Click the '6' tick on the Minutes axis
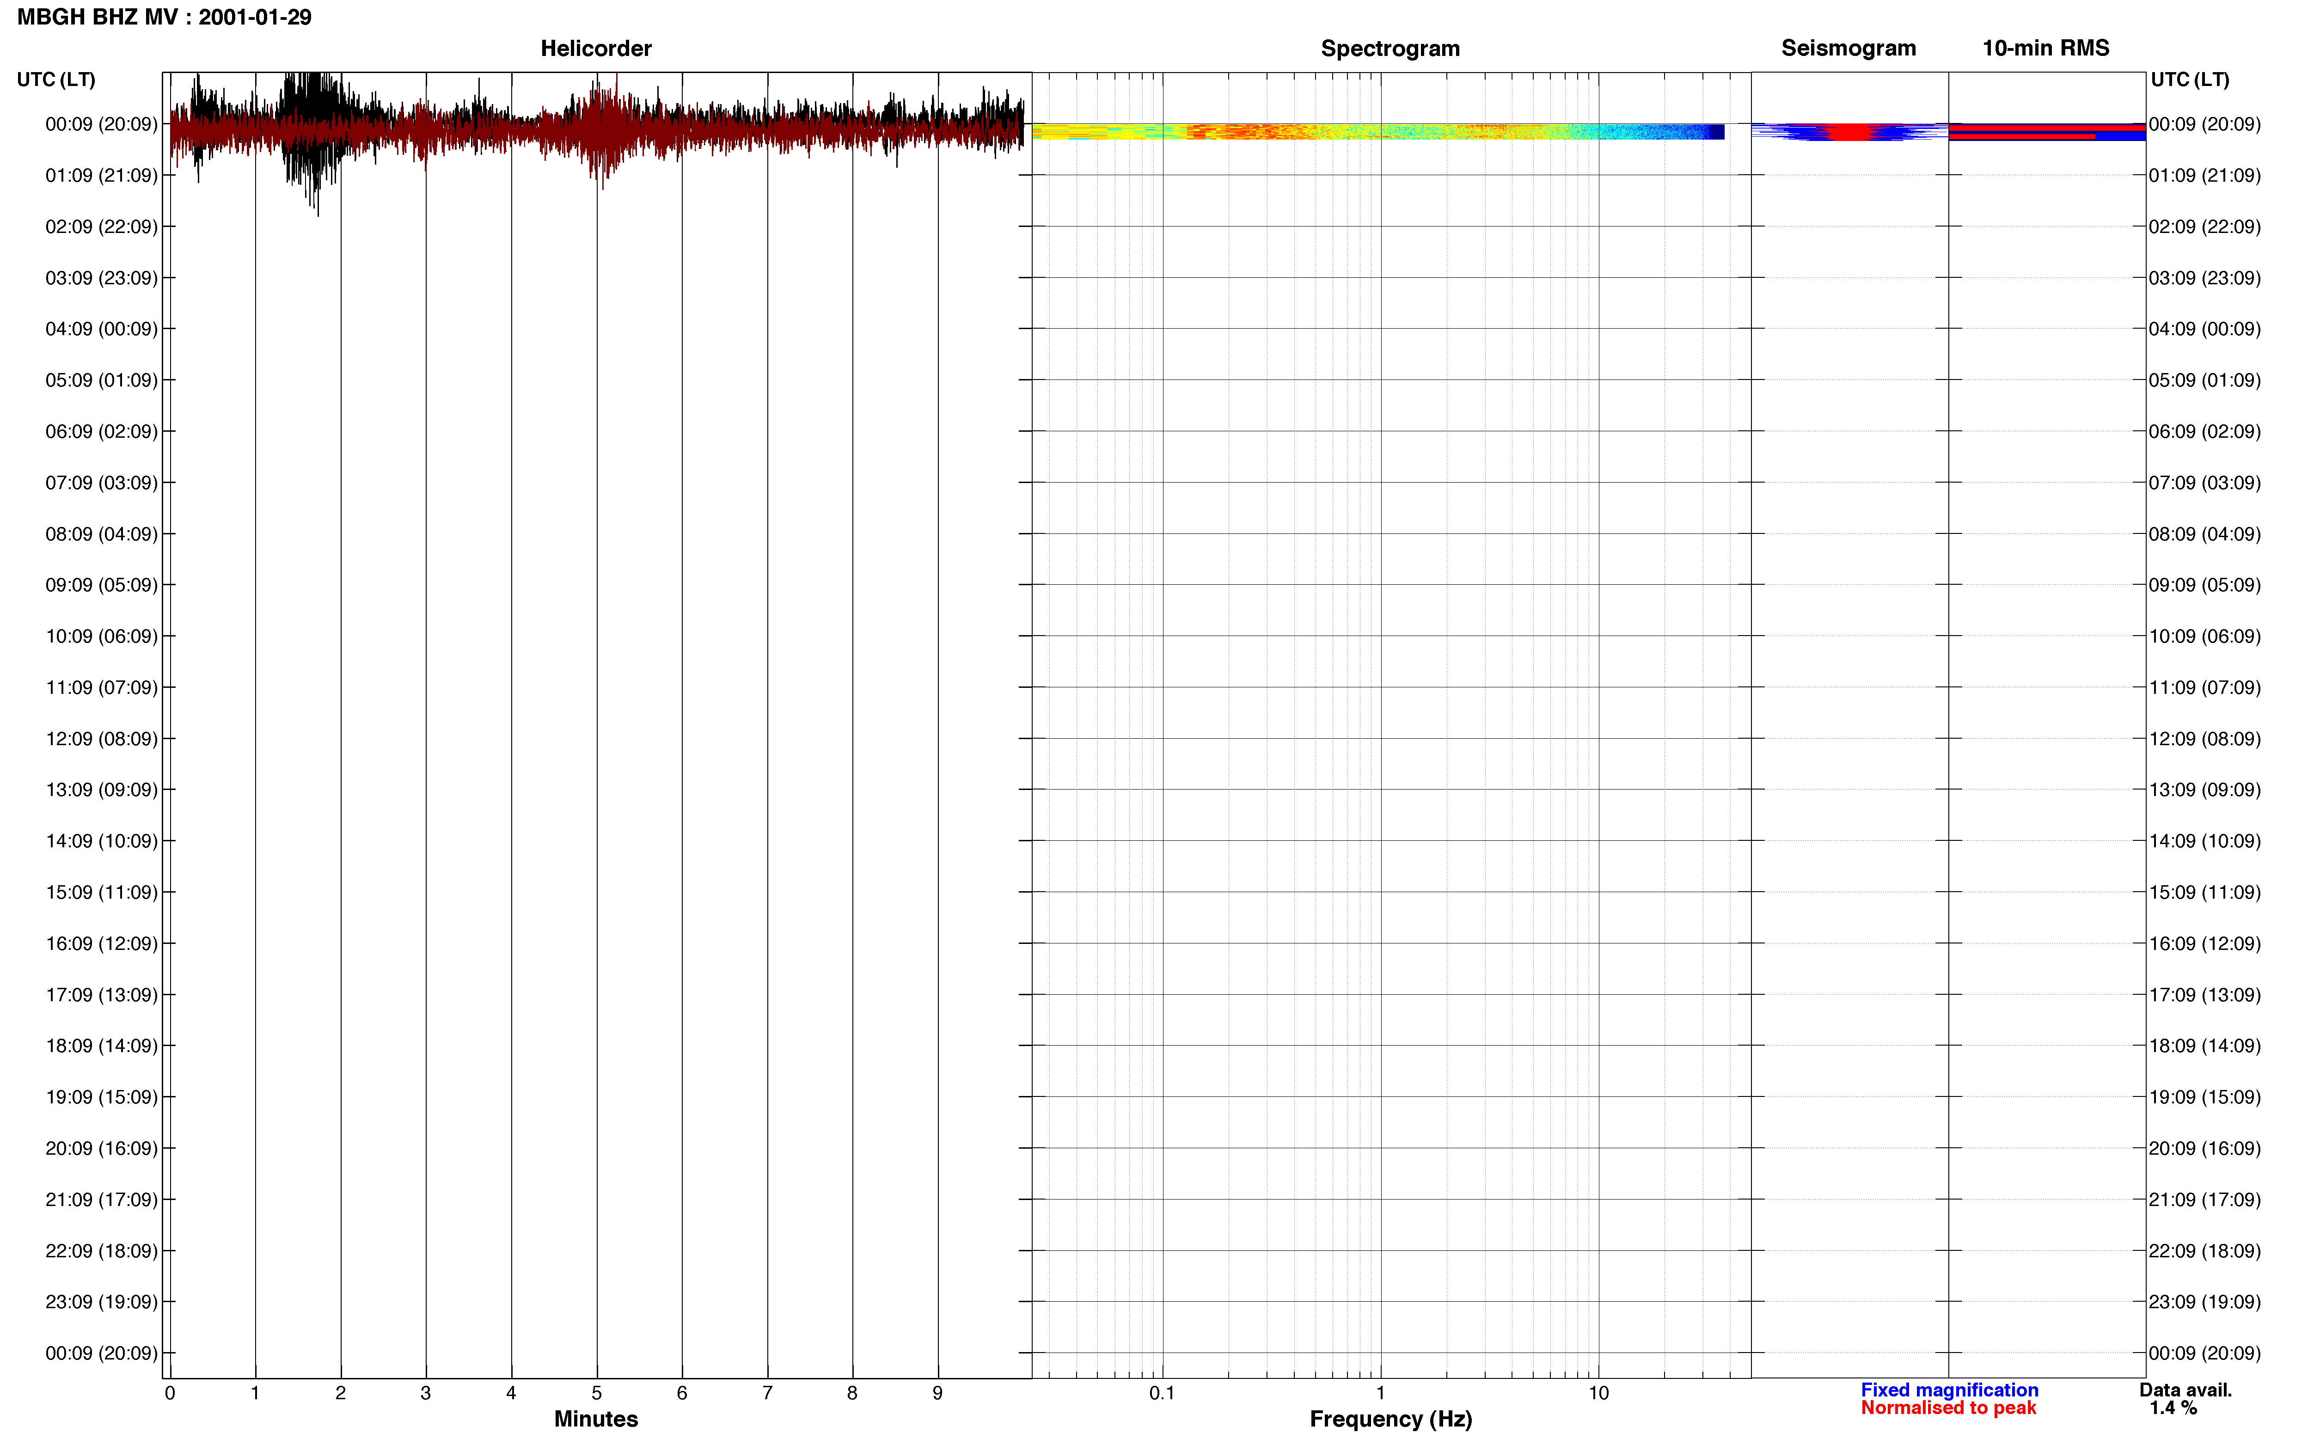This screenshot has width=2320, height=1451. coord(682,1393)
